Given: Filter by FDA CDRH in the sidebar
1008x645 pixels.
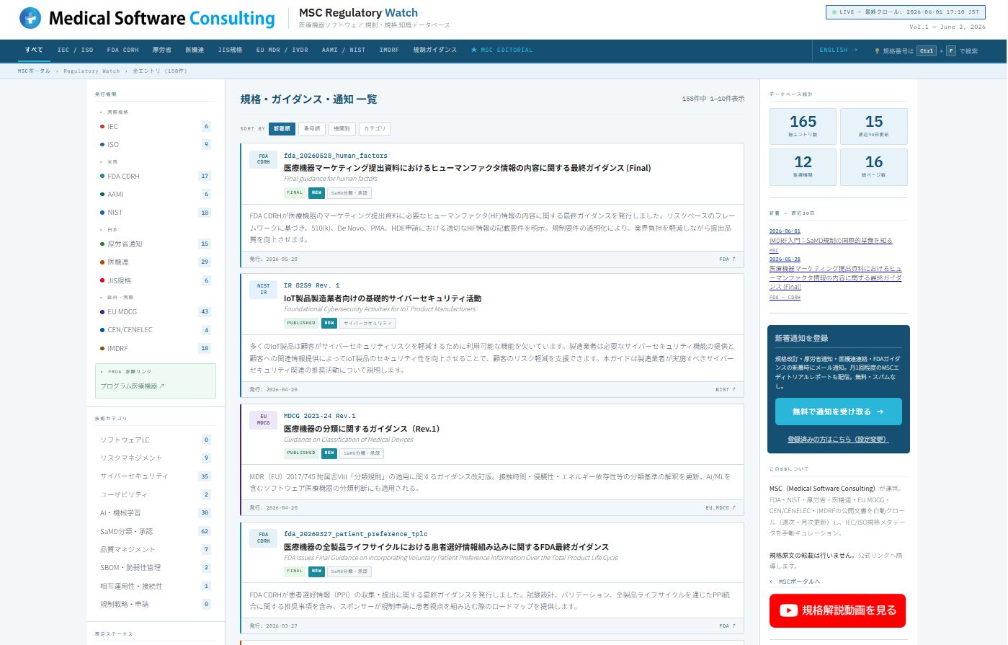Looking at the screenshot, I should [155, 177].
